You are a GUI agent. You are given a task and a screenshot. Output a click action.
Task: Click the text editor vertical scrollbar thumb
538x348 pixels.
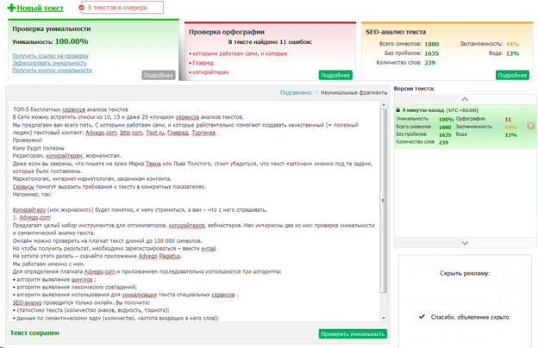click(x=384, y=201)
